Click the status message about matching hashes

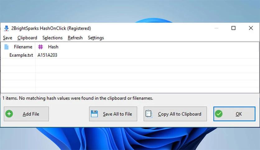[78, 98]
